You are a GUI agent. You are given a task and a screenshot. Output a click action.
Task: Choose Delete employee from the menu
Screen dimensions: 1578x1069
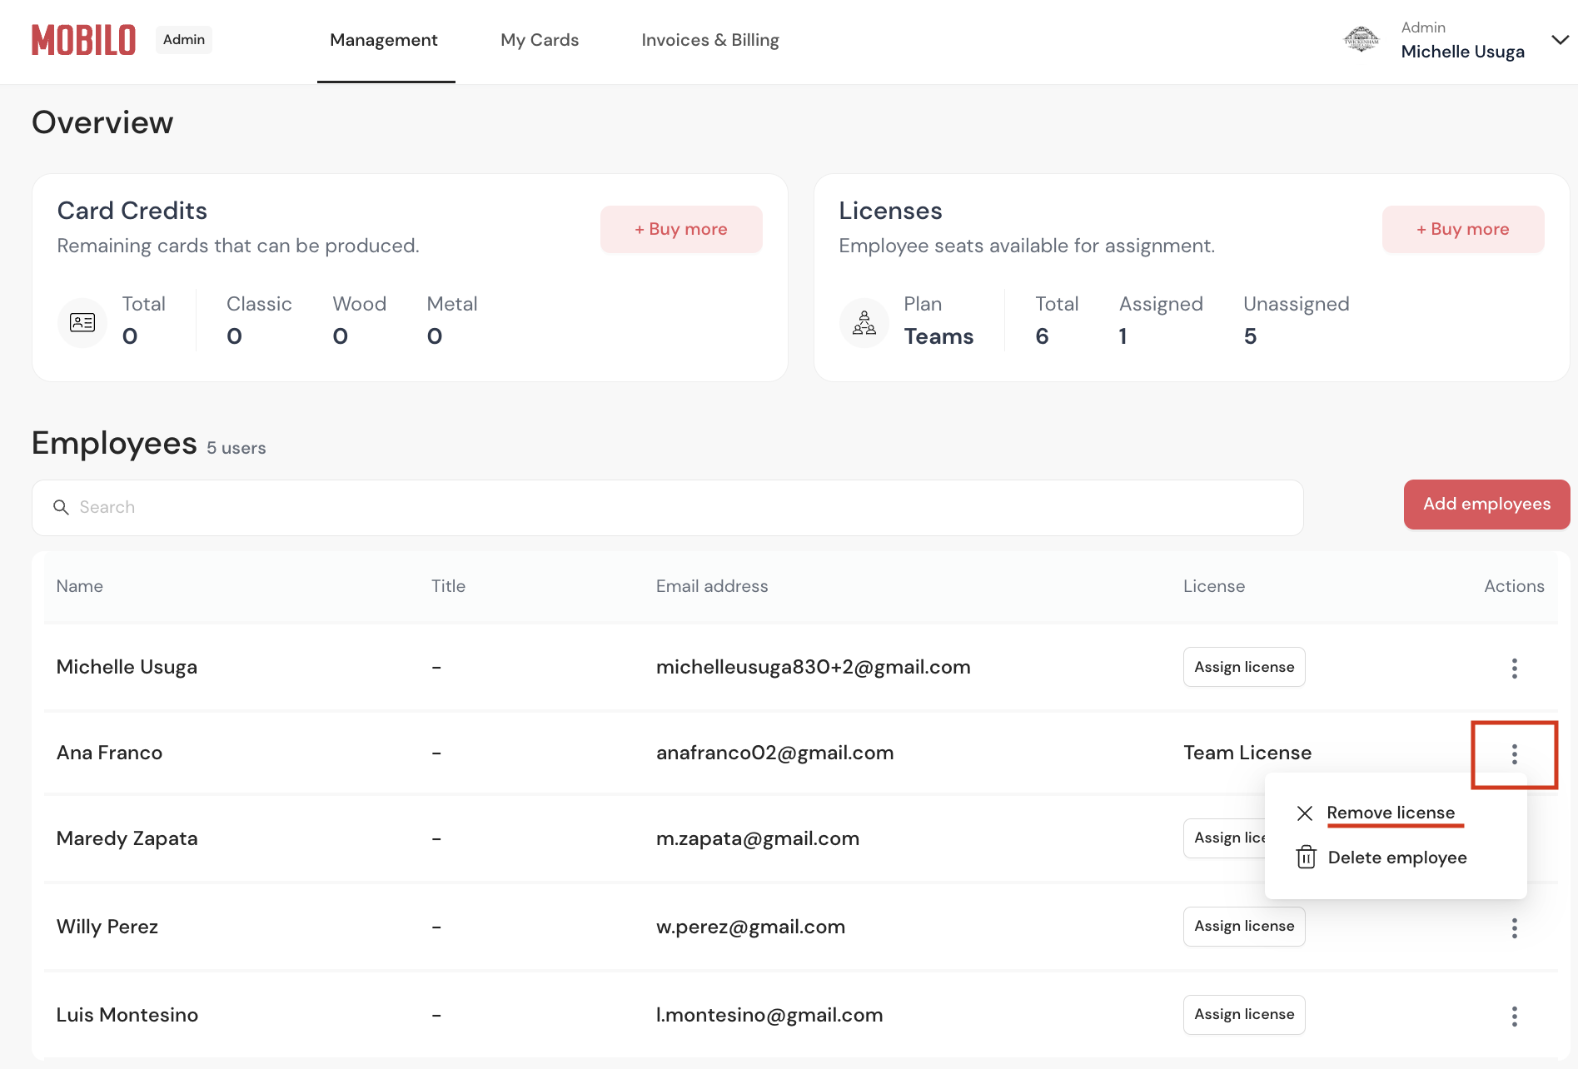pos(1396,858)
